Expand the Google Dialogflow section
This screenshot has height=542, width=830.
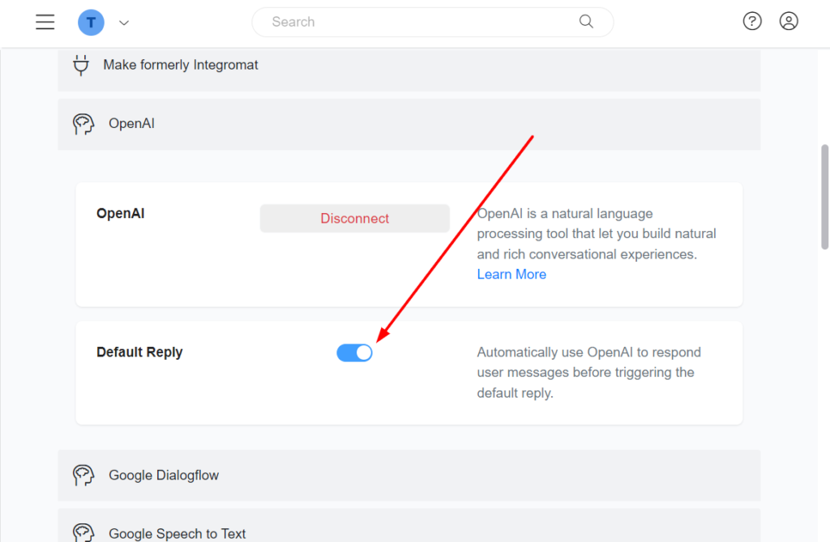coord(409,476)
